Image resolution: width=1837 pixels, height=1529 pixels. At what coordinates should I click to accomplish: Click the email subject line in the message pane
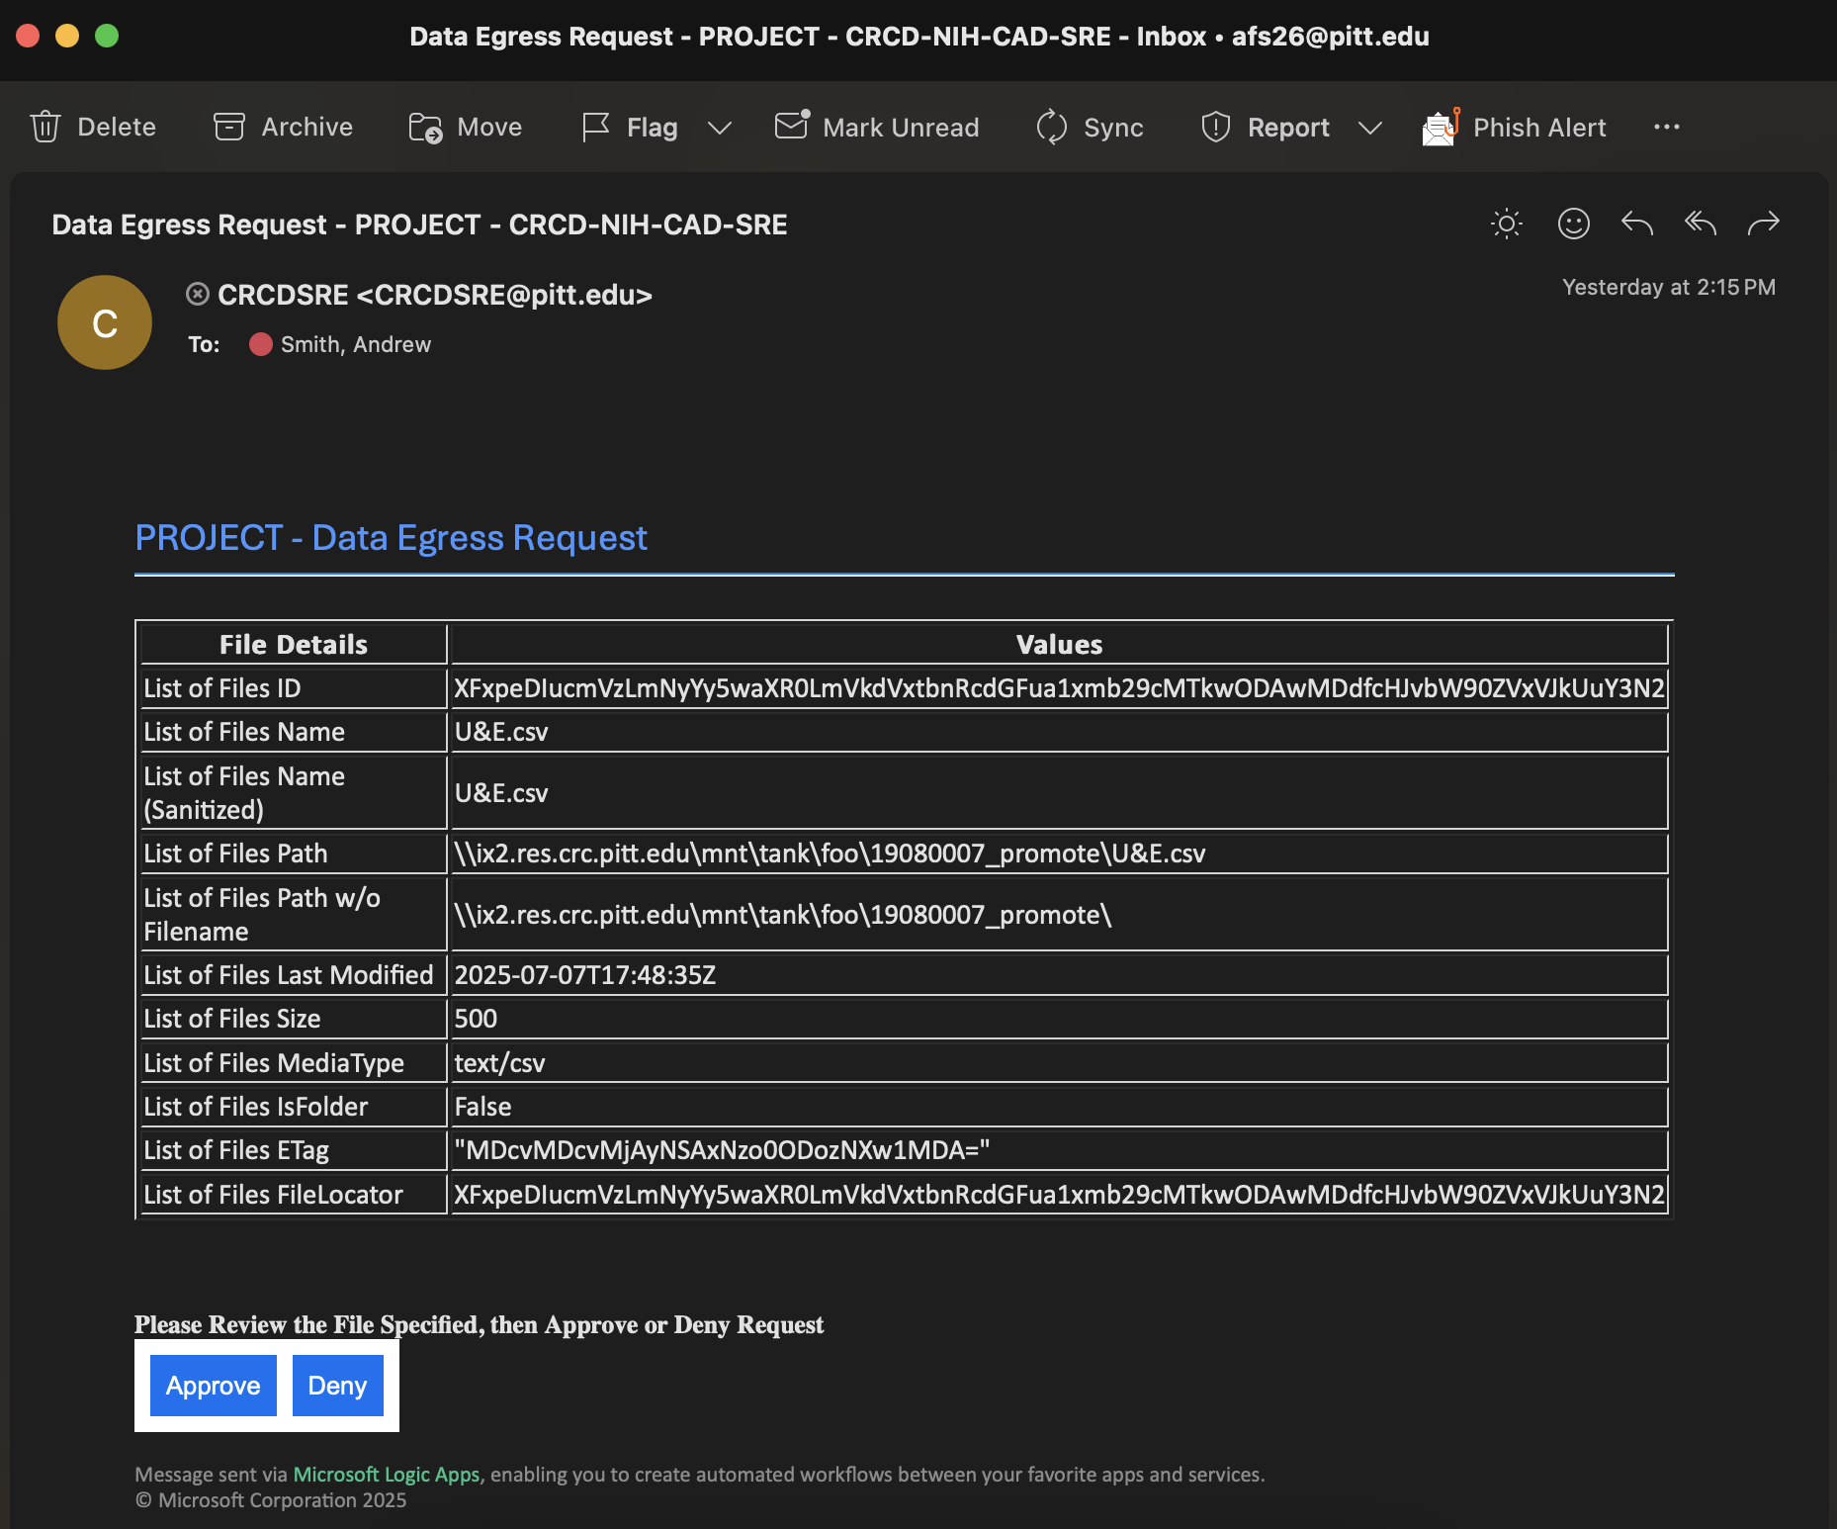click(419, 225)
